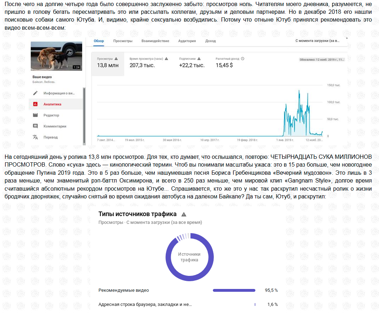The height and width of the screenshot is (313, 379).
Task: Click the pencil icon beside Информация о ви…
Action: pos(35,93)
